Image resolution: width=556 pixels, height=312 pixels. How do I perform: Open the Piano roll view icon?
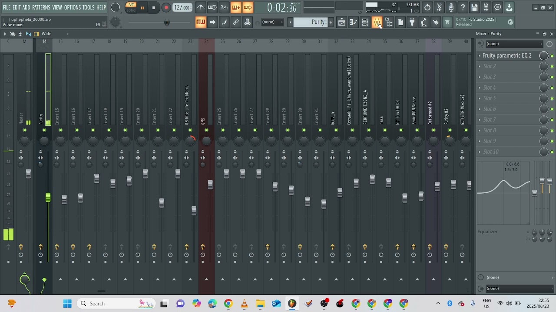point(354,22)
